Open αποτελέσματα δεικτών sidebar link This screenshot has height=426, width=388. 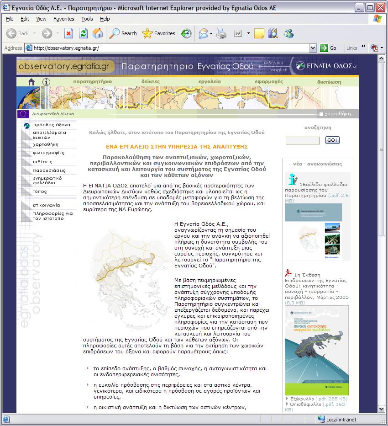click(49, 135)
